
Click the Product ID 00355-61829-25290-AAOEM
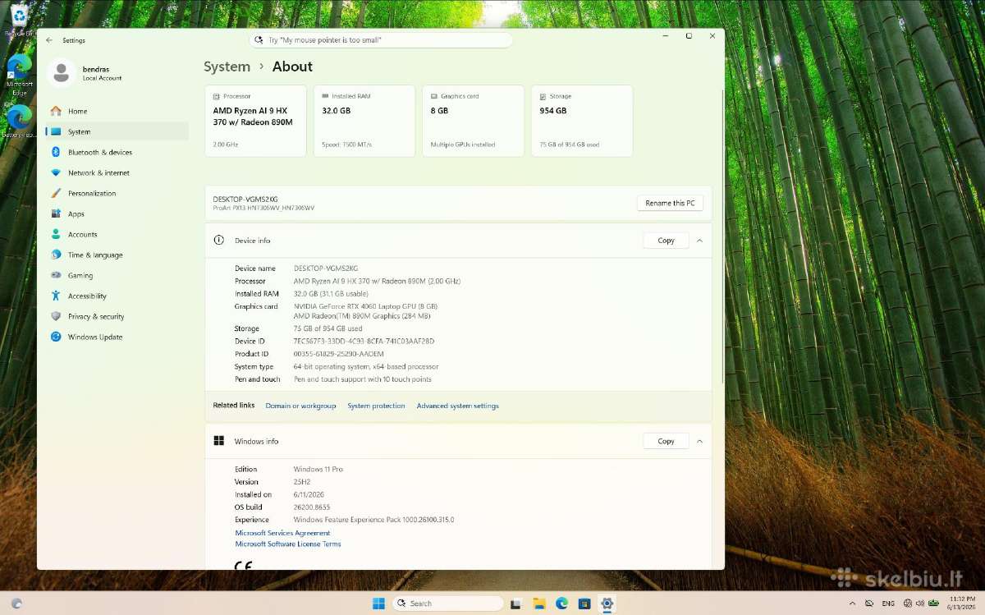338,354
